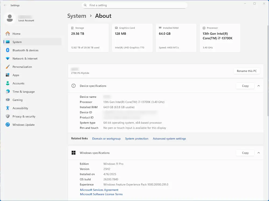Image resolution: width=269 pixels, height=201 pixels.
Task: Open Gaming settings
Action: click(x=17, y=100)
